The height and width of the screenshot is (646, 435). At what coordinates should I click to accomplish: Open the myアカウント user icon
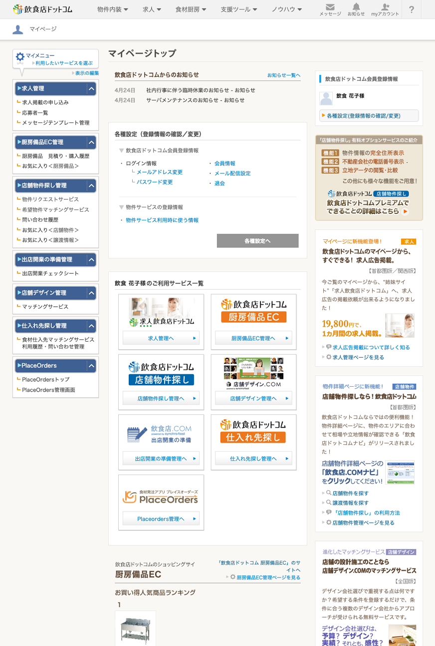[385, 7]
